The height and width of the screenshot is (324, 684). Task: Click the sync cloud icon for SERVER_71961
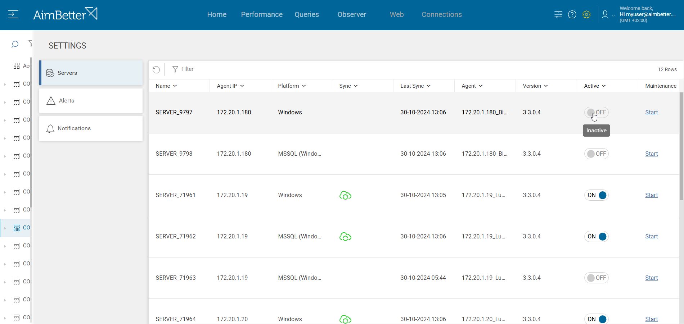pyautogui.click(x=345, y=195)
